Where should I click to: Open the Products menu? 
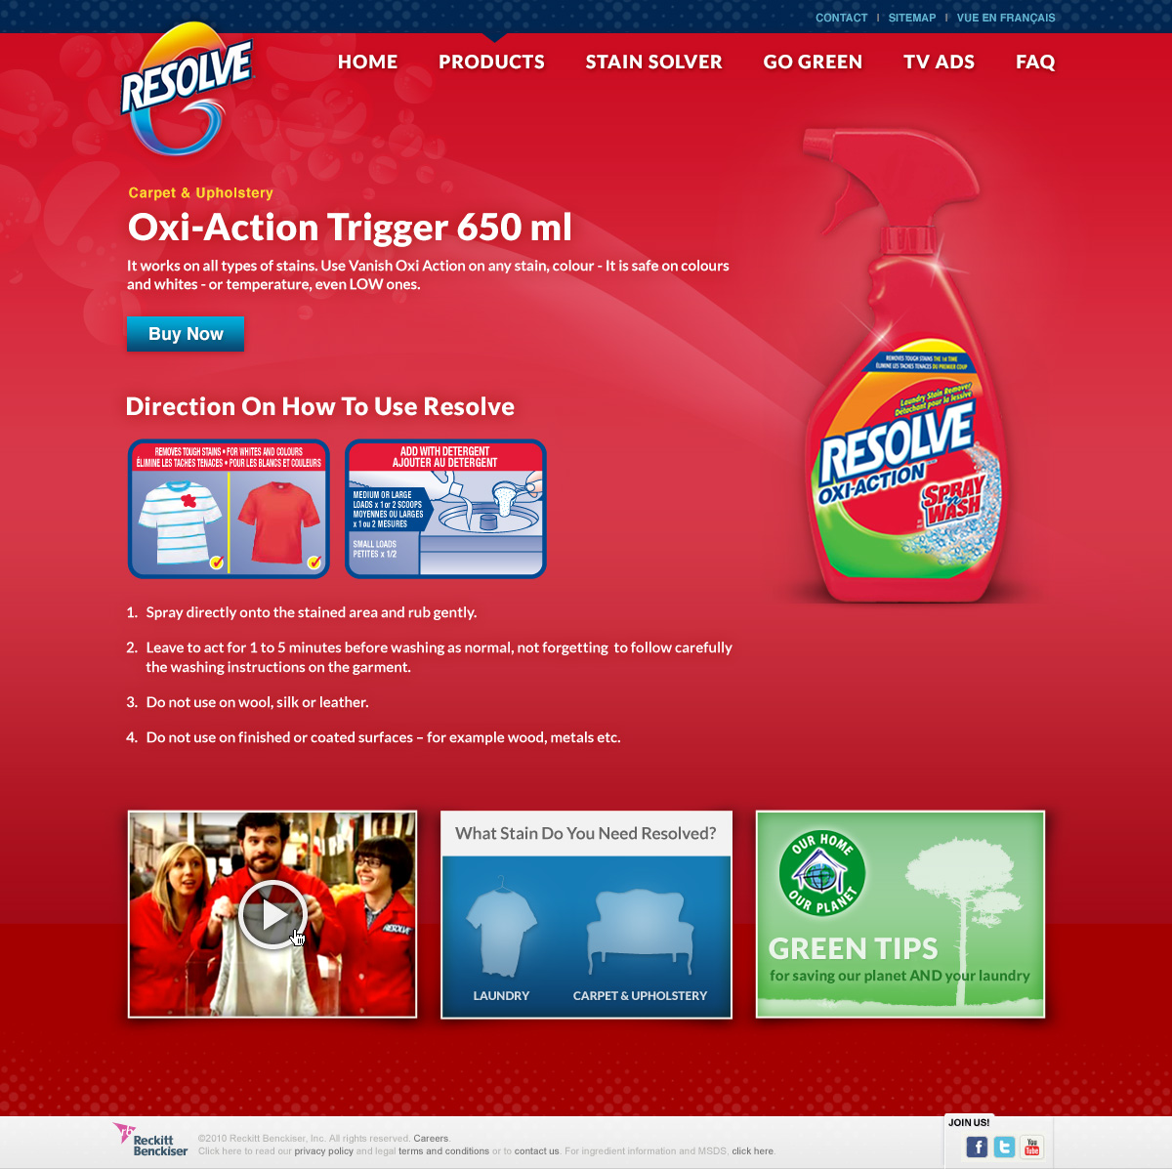(491, 62)
